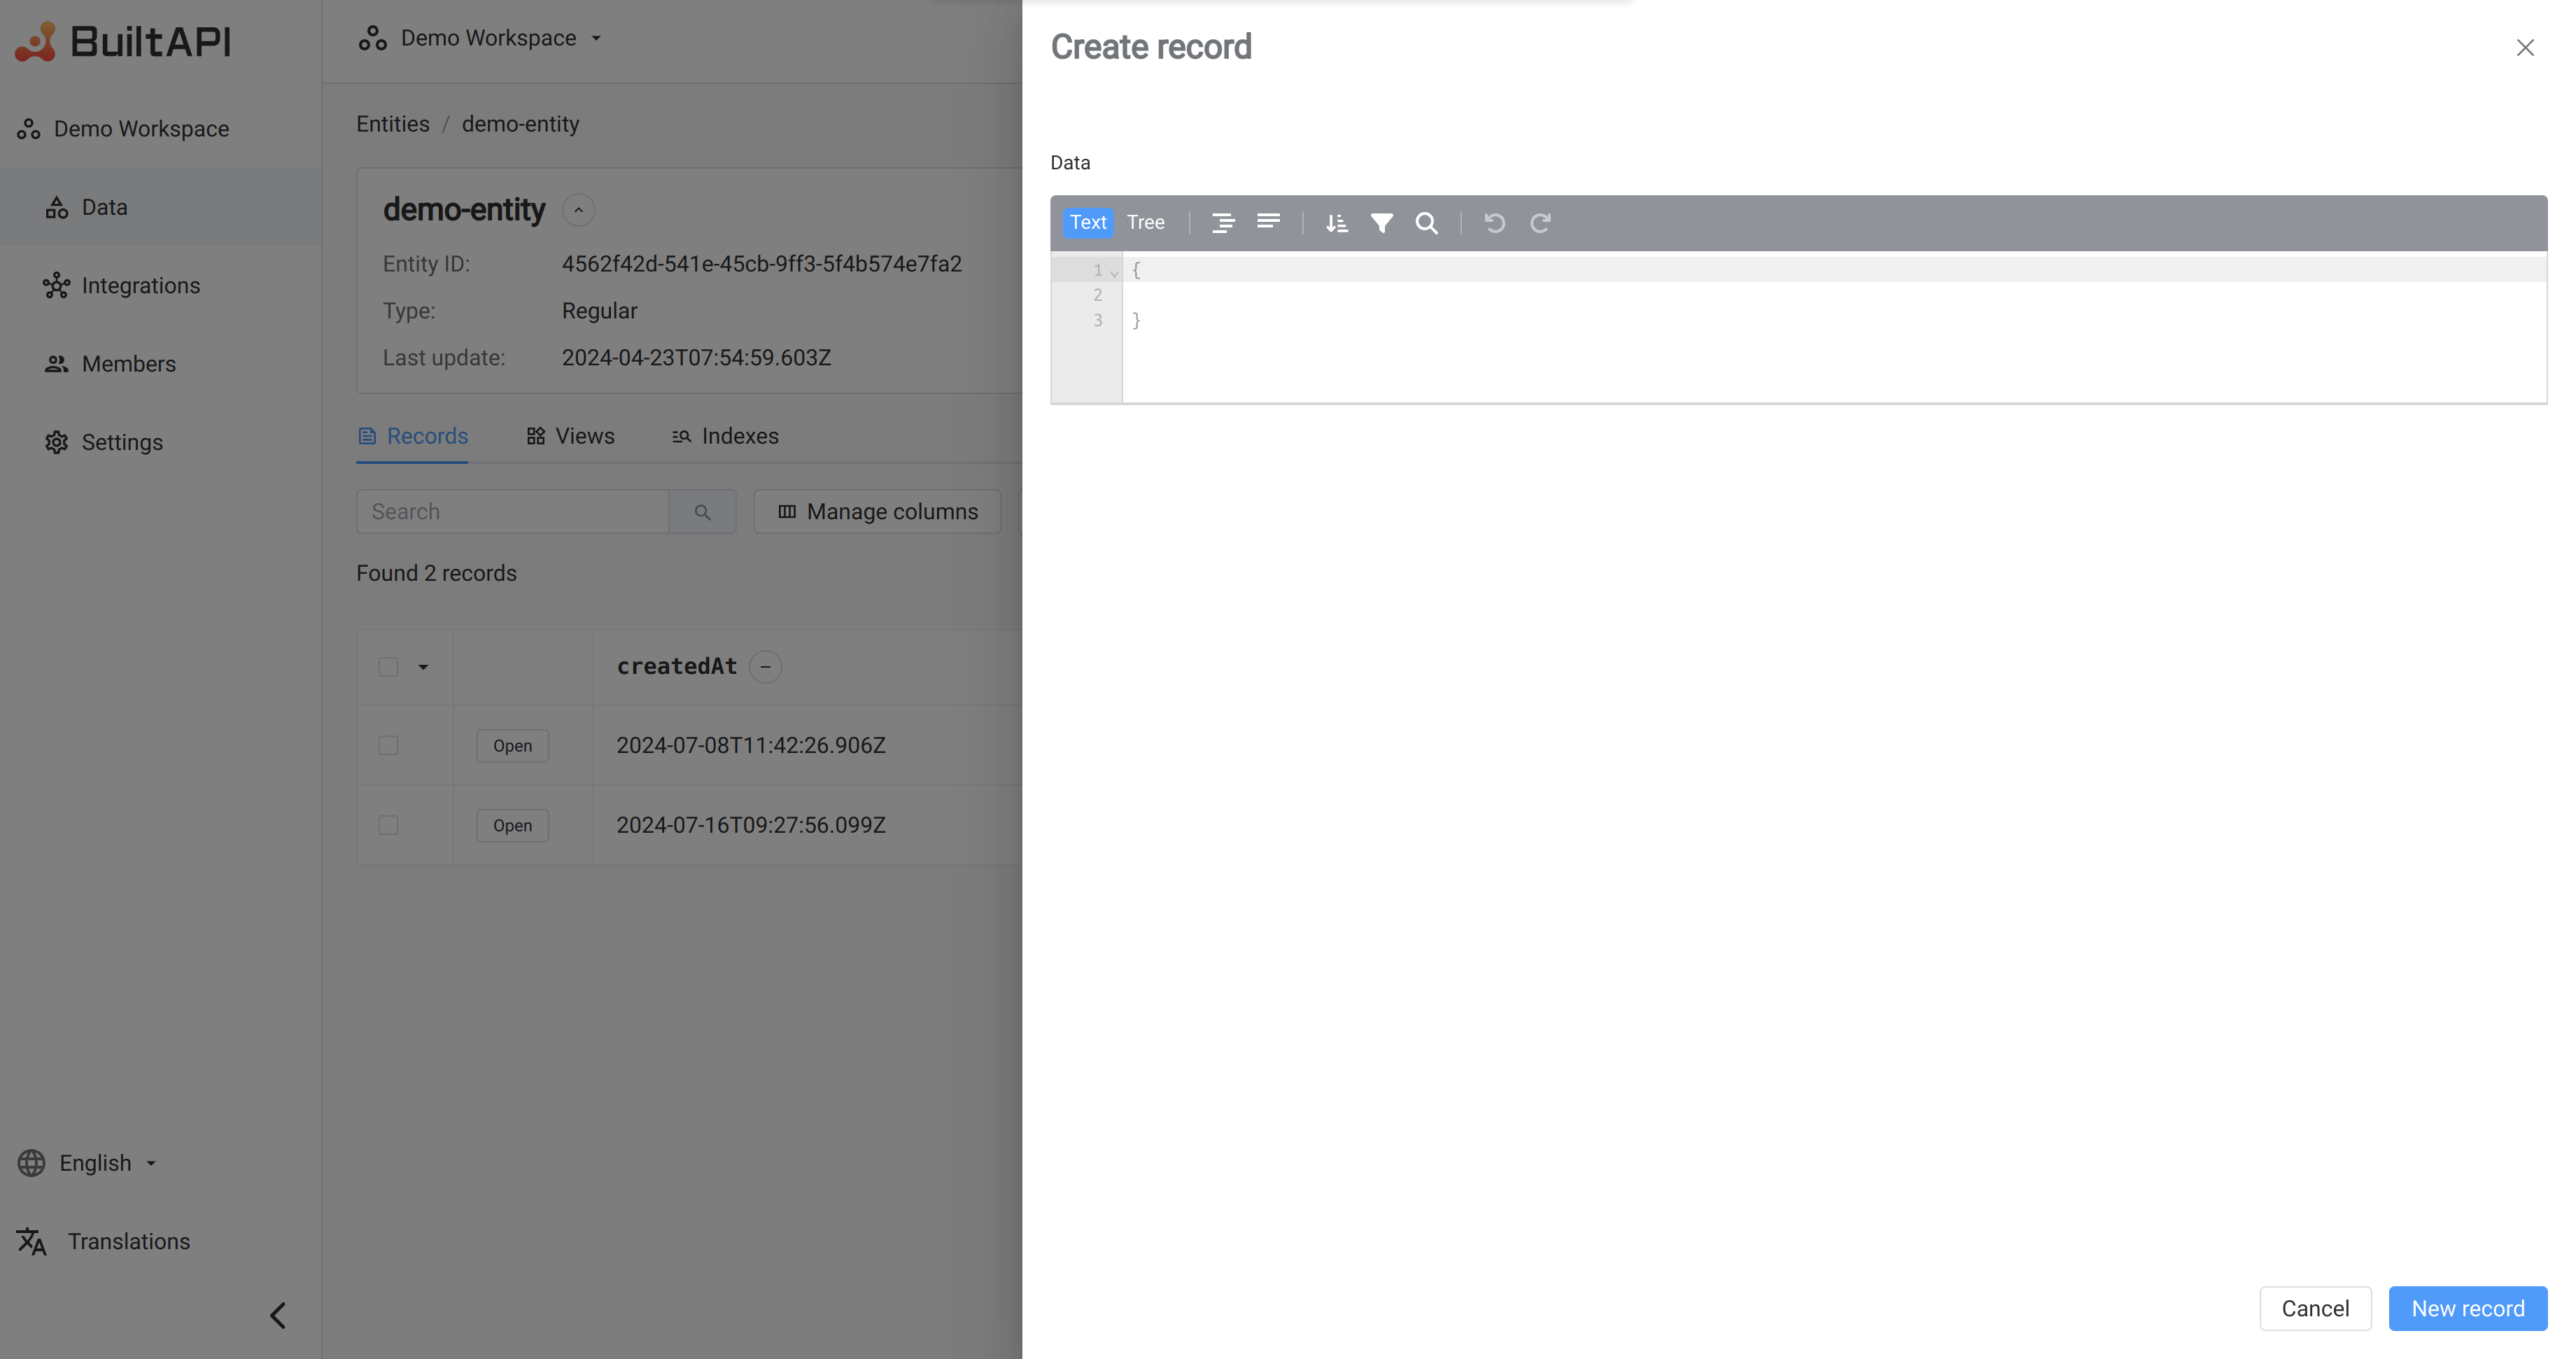Click the Create record heading
This screenshot has height=1359, width=2576.
click(x=1150, y=47)
